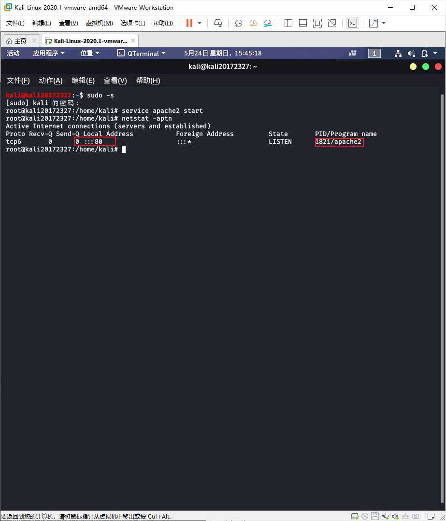Open the QTerminal app menu in top bar
Screen dimensions: 446x521
click(141, 53)
